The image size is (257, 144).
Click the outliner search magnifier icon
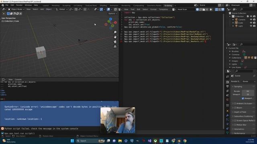point(241,9)
